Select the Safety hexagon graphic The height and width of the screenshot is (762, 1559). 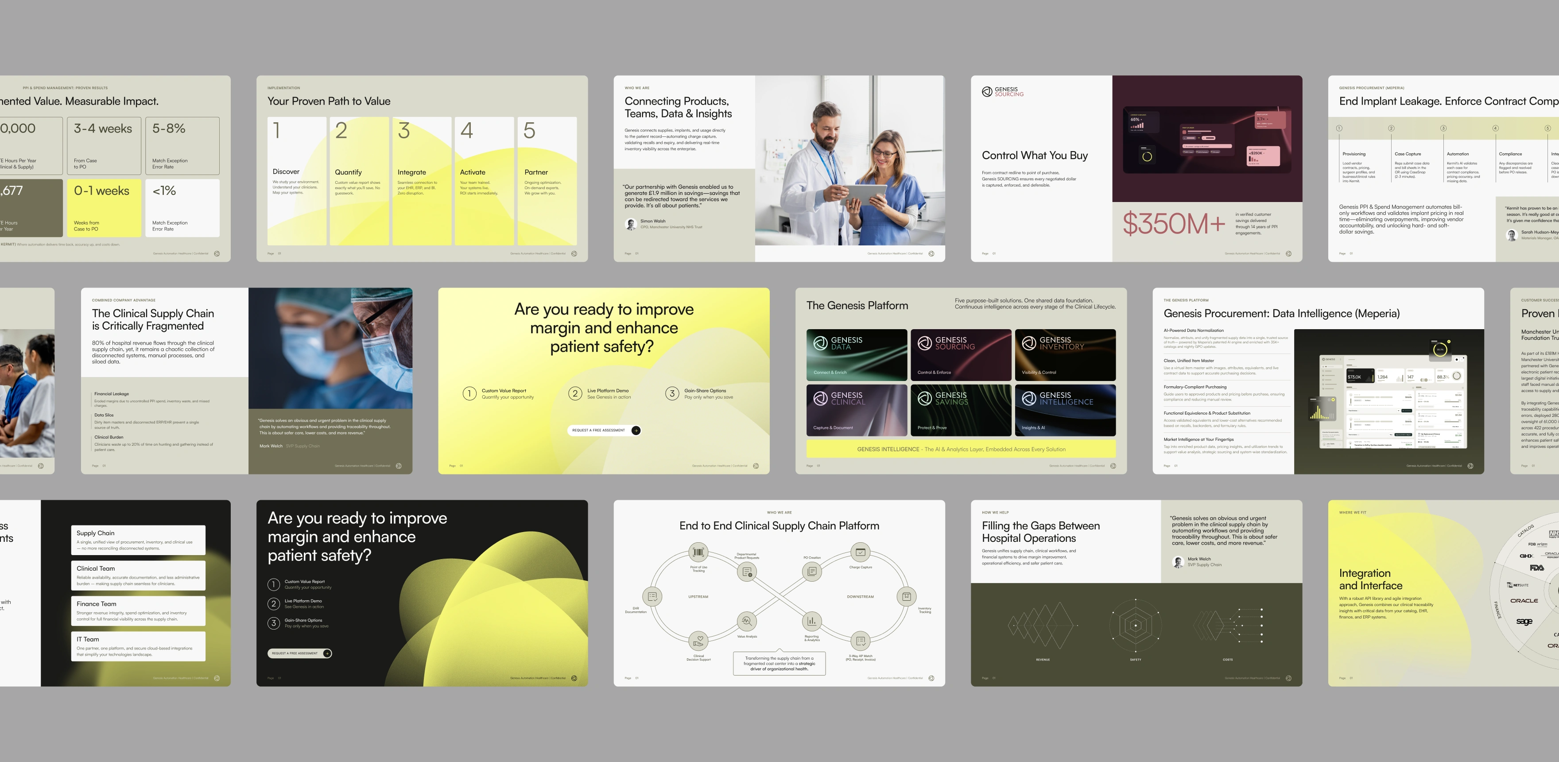click(x=1135, y=626)
